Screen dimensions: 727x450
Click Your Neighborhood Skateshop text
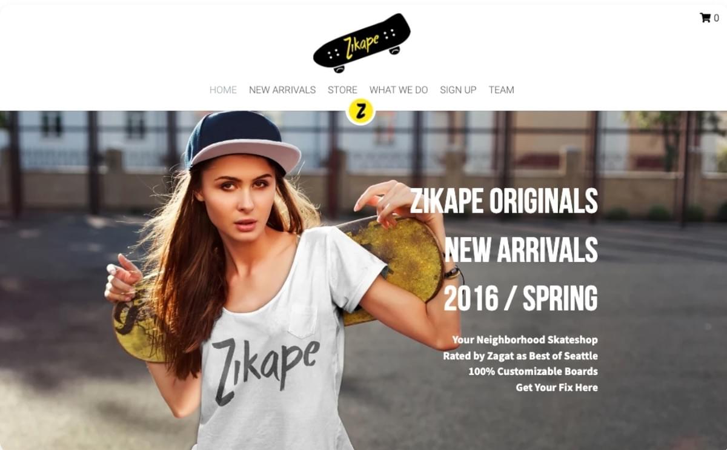click(525, 340)
